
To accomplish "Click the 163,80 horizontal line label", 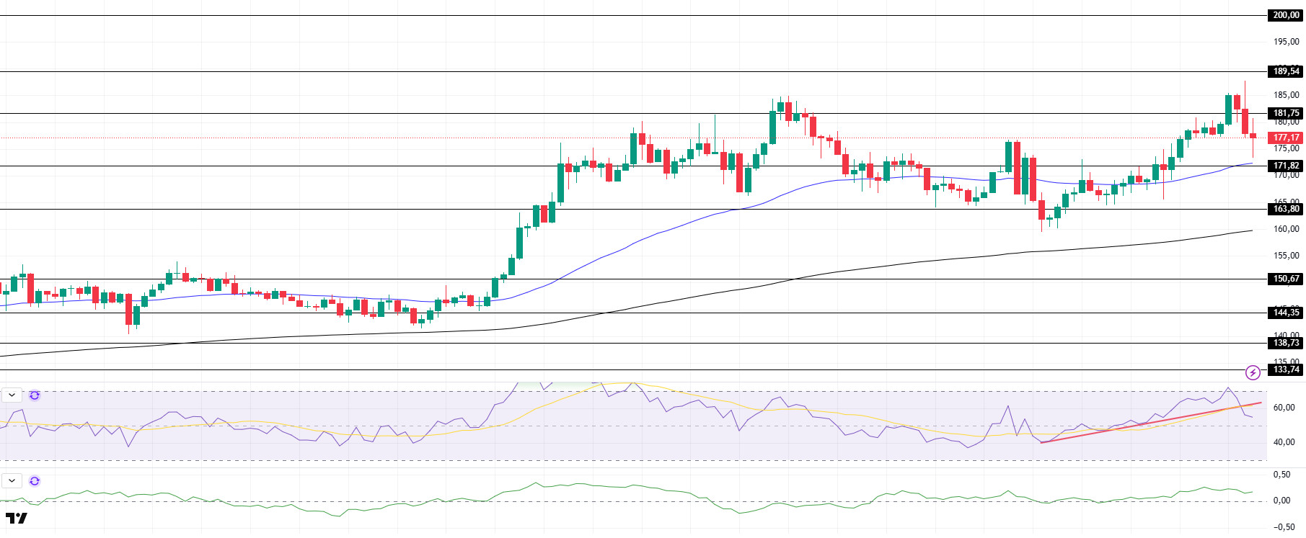I will tap(1285, 209).
